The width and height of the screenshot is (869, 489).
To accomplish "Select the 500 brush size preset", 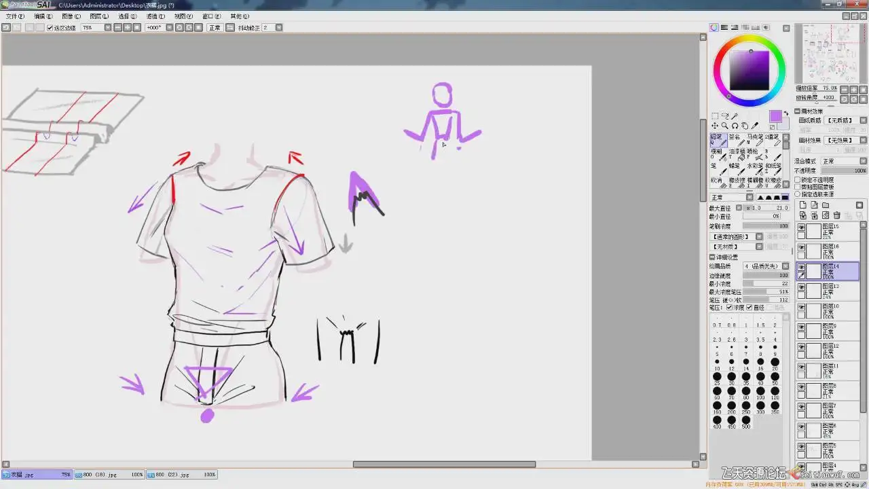I will coord(746,420).
